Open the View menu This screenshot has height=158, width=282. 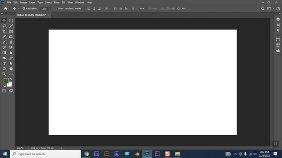click(x=70, y=3)
